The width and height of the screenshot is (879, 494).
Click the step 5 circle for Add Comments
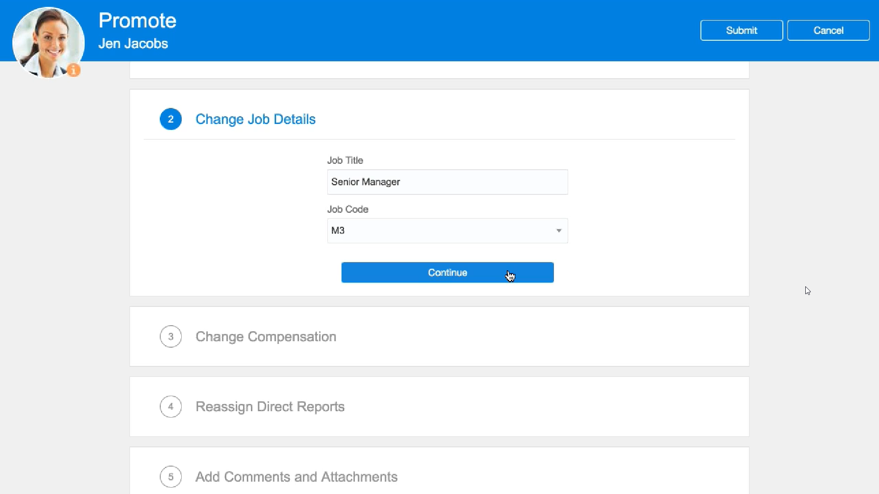coord(171,477)
